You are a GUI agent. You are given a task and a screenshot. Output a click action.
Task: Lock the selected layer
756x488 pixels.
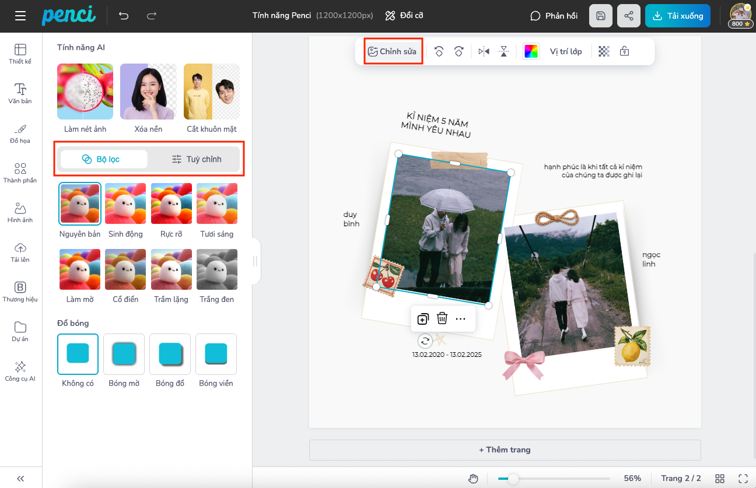point(624,51)
